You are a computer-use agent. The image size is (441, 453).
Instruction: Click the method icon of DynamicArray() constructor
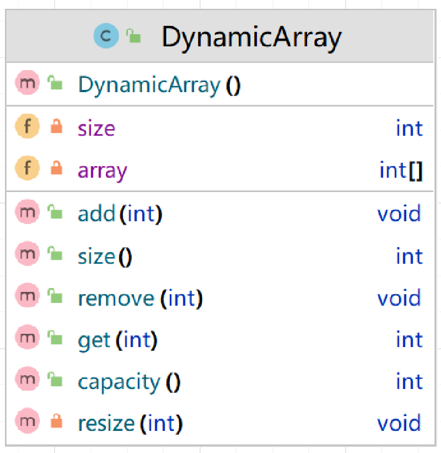tap(27, 83)
